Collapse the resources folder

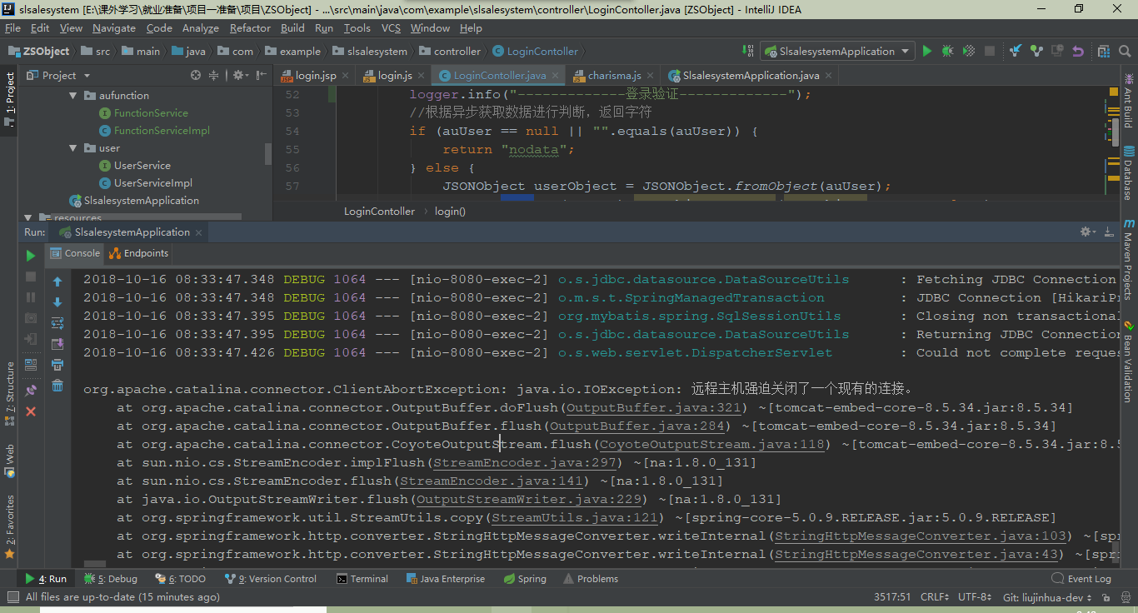coord(29,218)
